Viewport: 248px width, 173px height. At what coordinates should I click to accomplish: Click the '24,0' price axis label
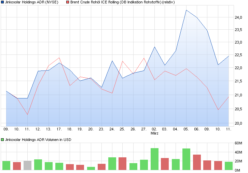(x=238, y=17)
